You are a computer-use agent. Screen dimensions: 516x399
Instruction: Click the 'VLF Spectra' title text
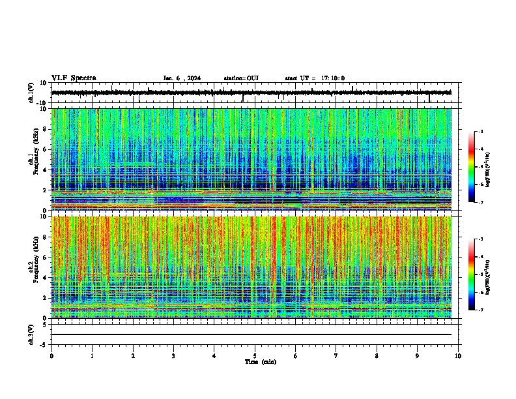pos(74,78)
